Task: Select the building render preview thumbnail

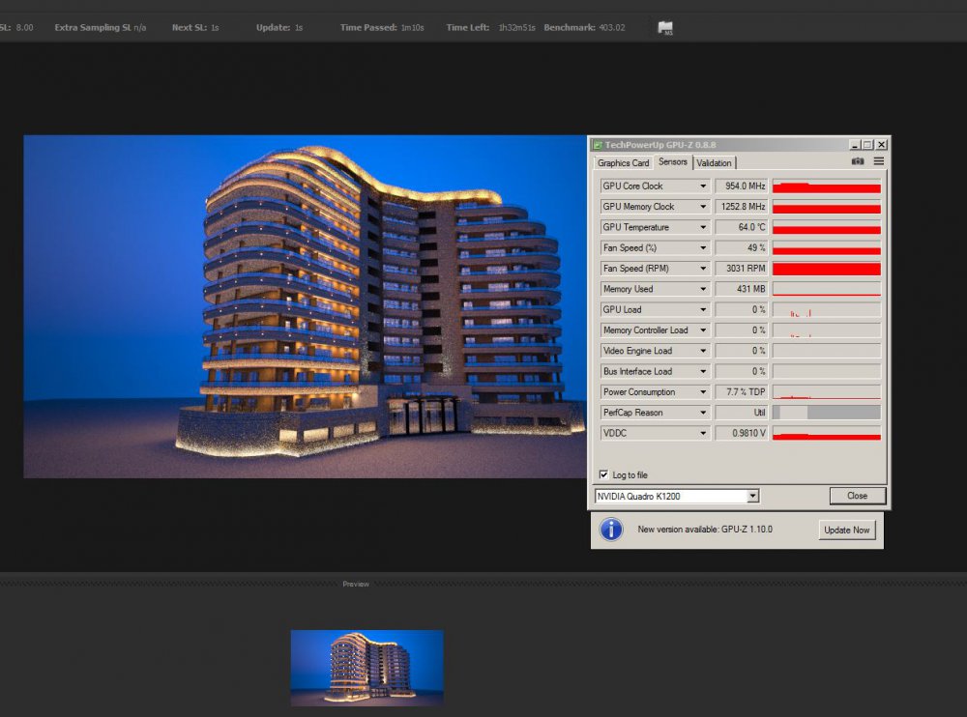Action: point(366,667)
